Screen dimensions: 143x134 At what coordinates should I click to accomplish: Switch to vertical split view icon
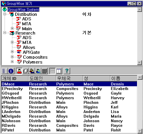(59, 71)
